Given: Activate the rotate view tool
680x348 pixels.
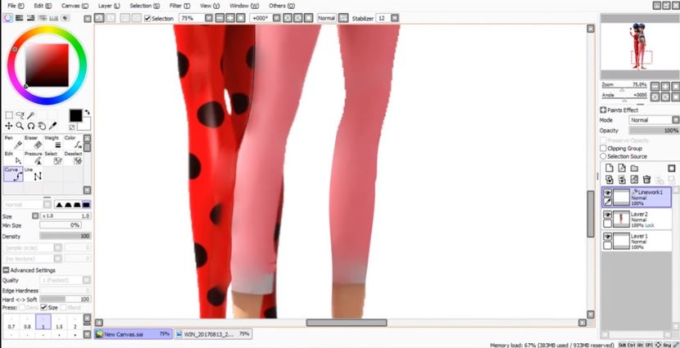Looking at the screenshot, I should click(x=31, y=126).
